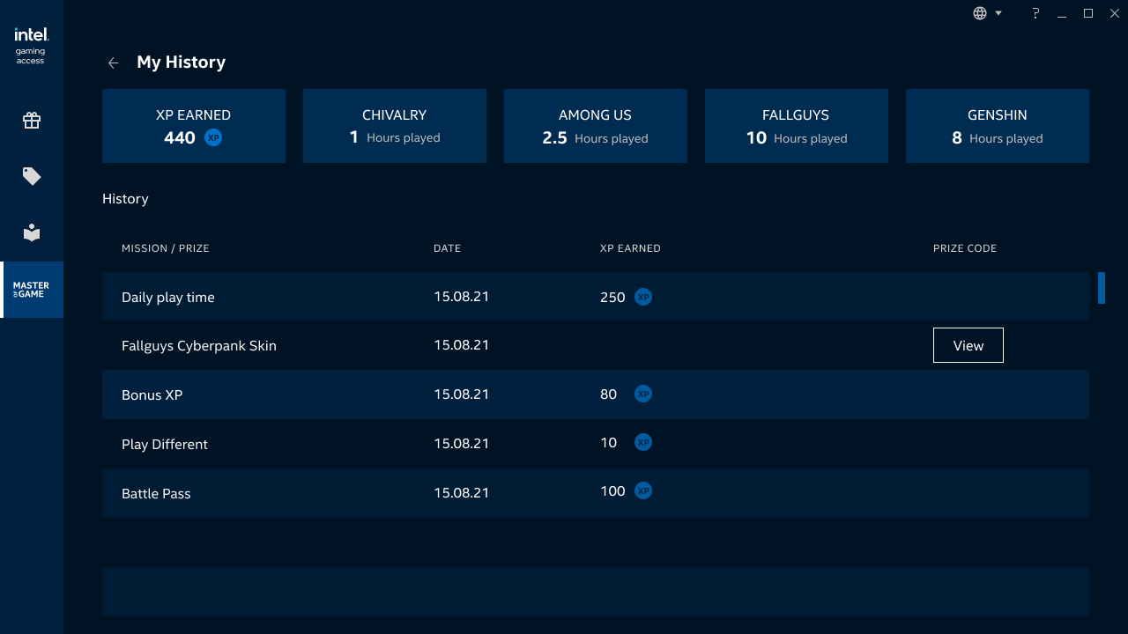Click the Intel gaming access logo
Viewport: 1128px width, 634px height.
click(31, 45)
